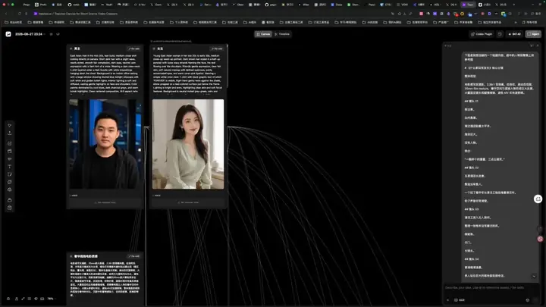
Task: Click Re-edit on the bottom style prompt card
Action: tap(133, 256)
